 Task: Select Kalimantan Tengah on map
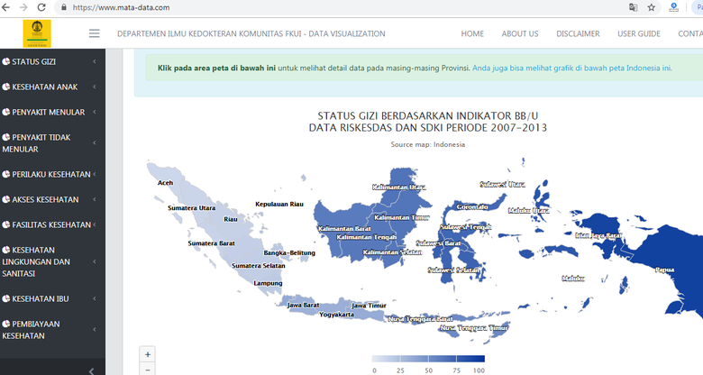(366, 237)
